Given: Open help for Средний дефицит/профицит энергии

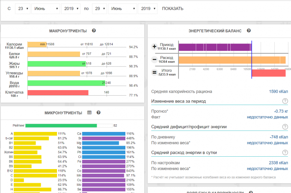Looking at the screenshot, I should click(285, 127).
